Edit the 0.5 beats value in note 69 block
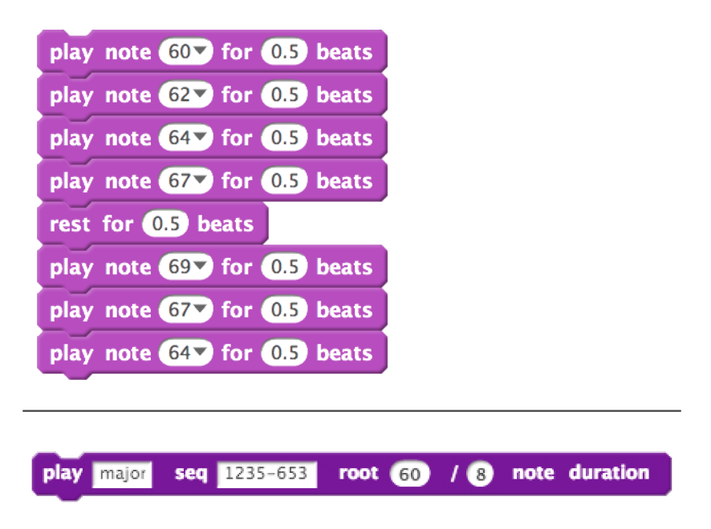This screenshot has height=529, width=711. click(x=284, y=267)
